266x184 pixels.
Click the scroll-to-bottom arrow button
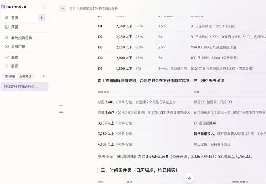[x=189, y=178]
